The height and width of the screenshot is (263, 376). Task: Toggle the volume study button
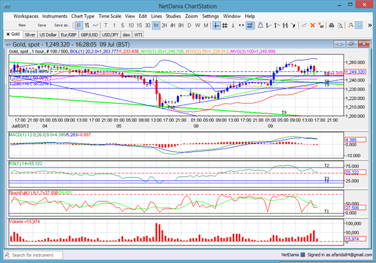[250, 25]
